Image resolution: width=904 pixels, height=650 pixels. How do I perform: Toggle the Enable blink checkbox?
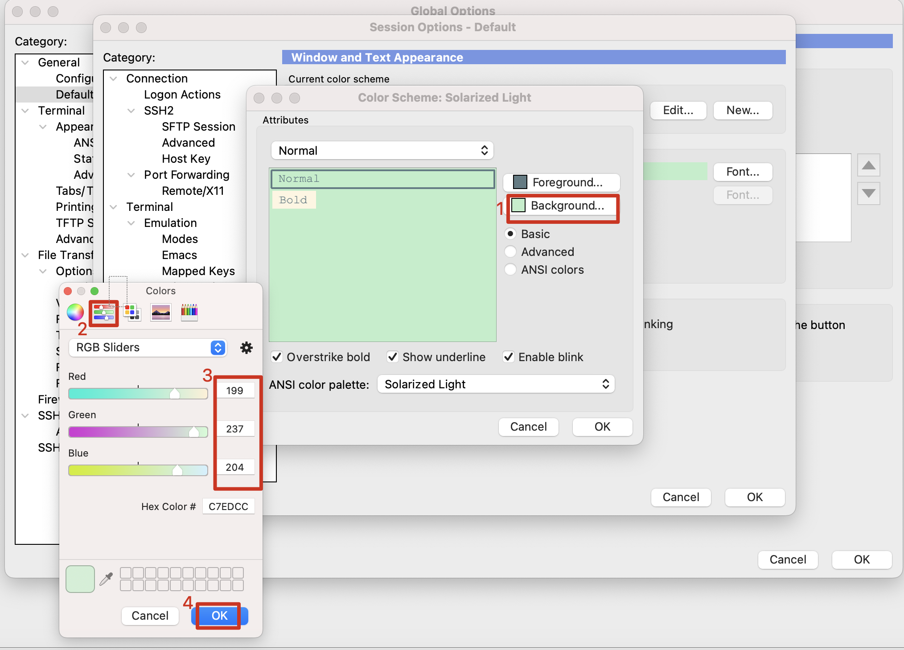509,357
